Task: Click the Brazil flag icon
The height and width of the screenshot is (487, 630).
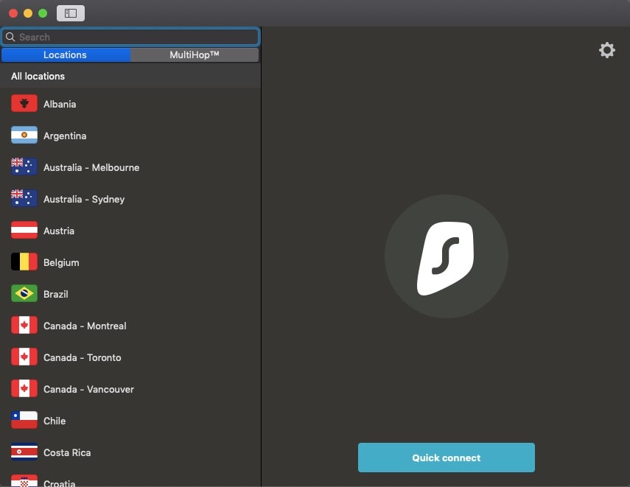Action: 24,294
